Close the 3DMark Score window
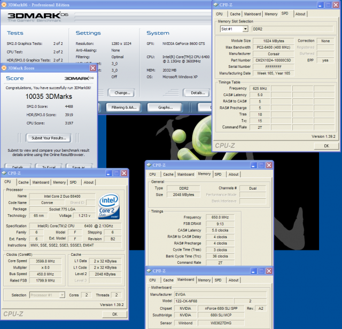 pyautogui.click(x=92, y=68)
